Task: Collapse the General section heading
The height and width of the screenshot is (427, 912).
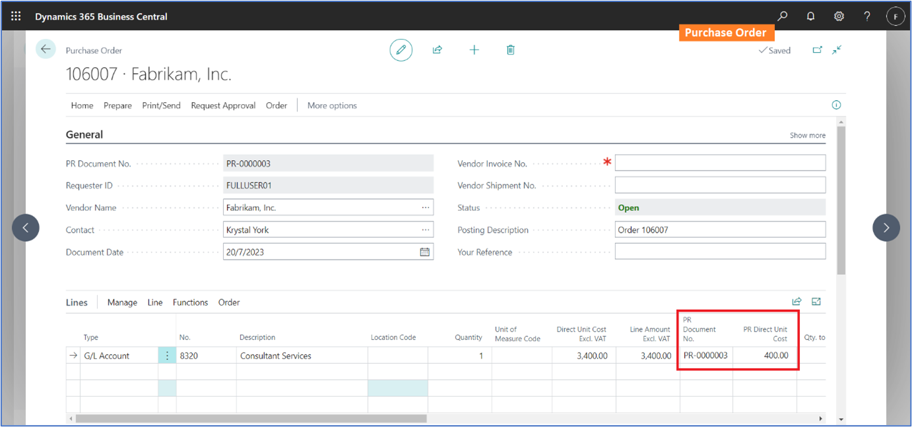Action: click(84, 134)
